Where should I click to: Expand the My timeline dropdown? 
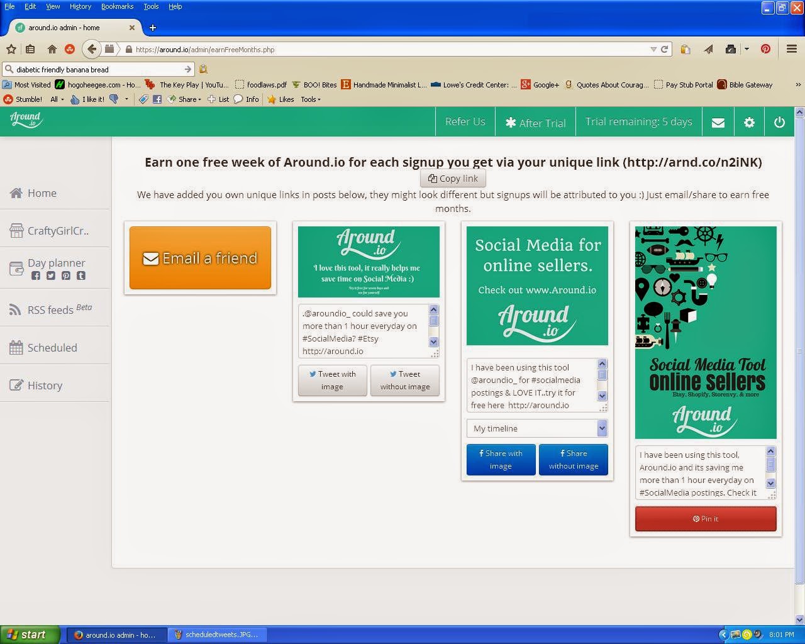tap(537, 428)
